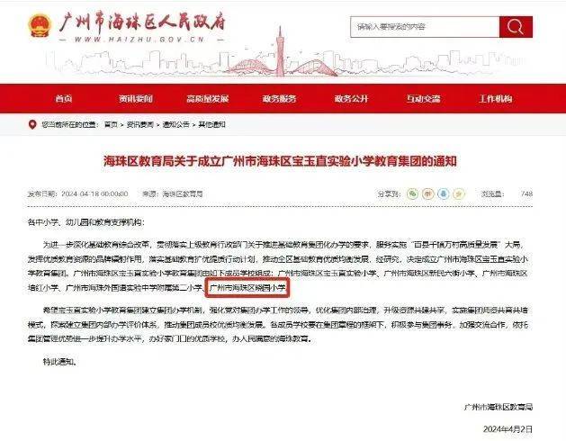This screenshot has width=566, height=441.
Task: Share article to WeChat green icon
Action: pyautogui.click(x=412, y=194)
